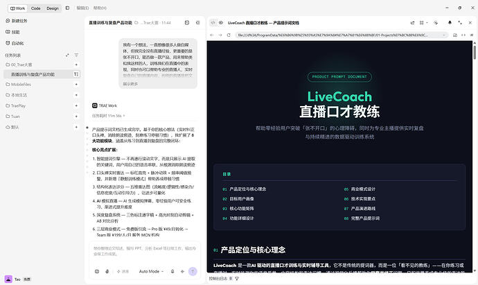
Task: Create a new task via 新建任务
Action: pyautogui.click(x=17, y=21)
